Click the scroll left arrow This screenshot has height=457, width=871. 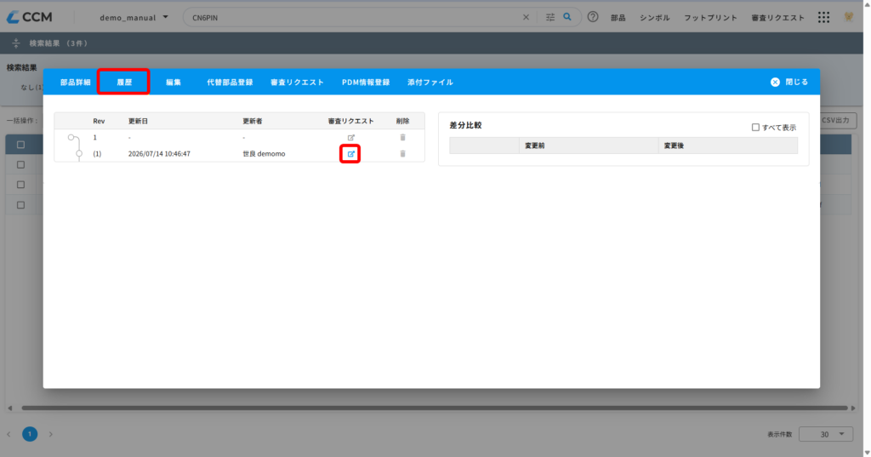10,408
